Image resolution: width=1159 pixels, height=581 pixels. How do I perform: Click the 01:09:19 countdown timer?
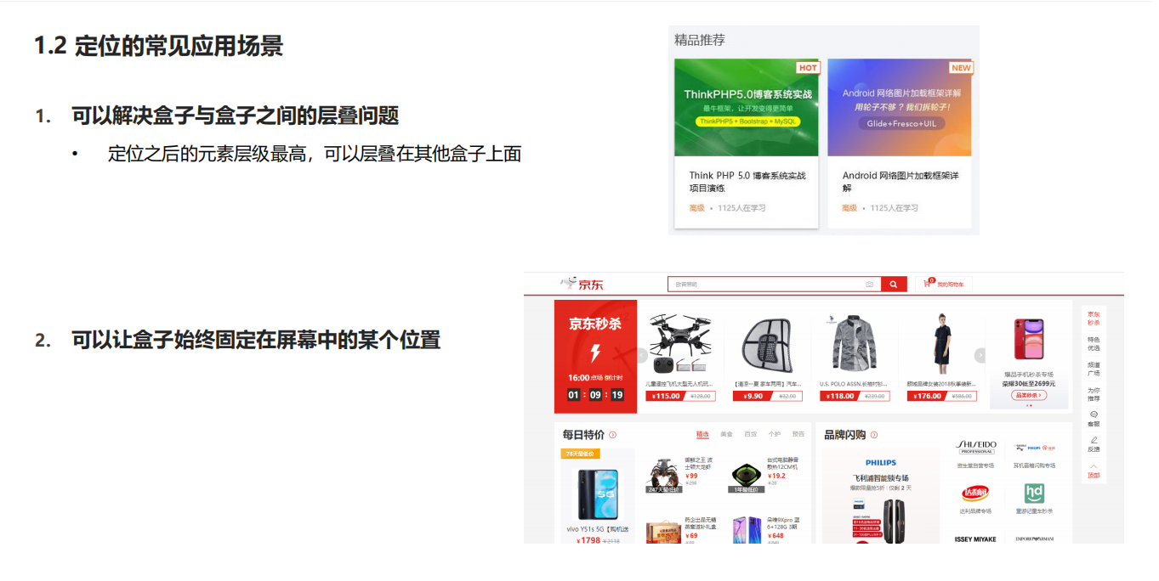point(595,395)
